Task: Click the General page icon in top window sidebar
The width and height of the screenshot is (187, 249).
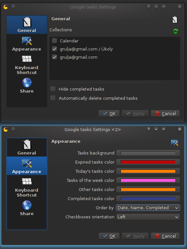Action: tap(27, 22)
